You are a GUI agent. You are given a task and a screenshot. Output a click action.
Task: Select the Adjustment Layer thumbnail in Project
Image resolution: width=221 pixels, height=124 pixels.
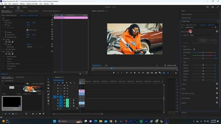(x=12, y=102)
